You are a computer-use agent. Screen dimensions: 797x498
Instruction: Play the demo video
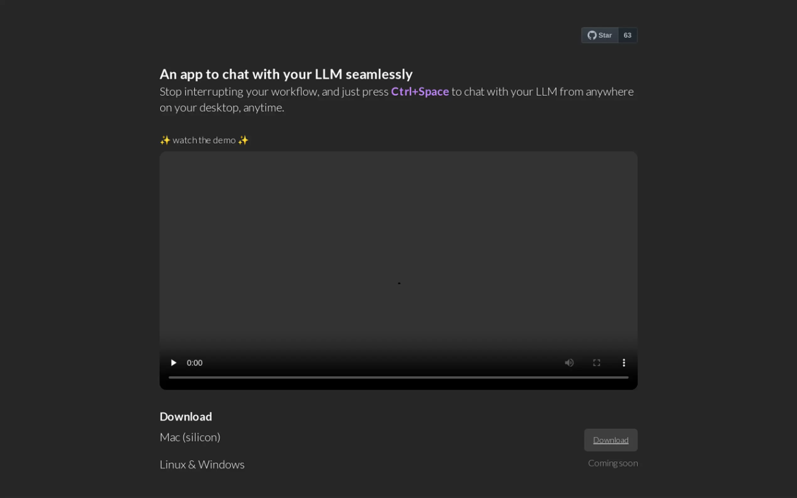pyautogui.click(x=173, y=363)
